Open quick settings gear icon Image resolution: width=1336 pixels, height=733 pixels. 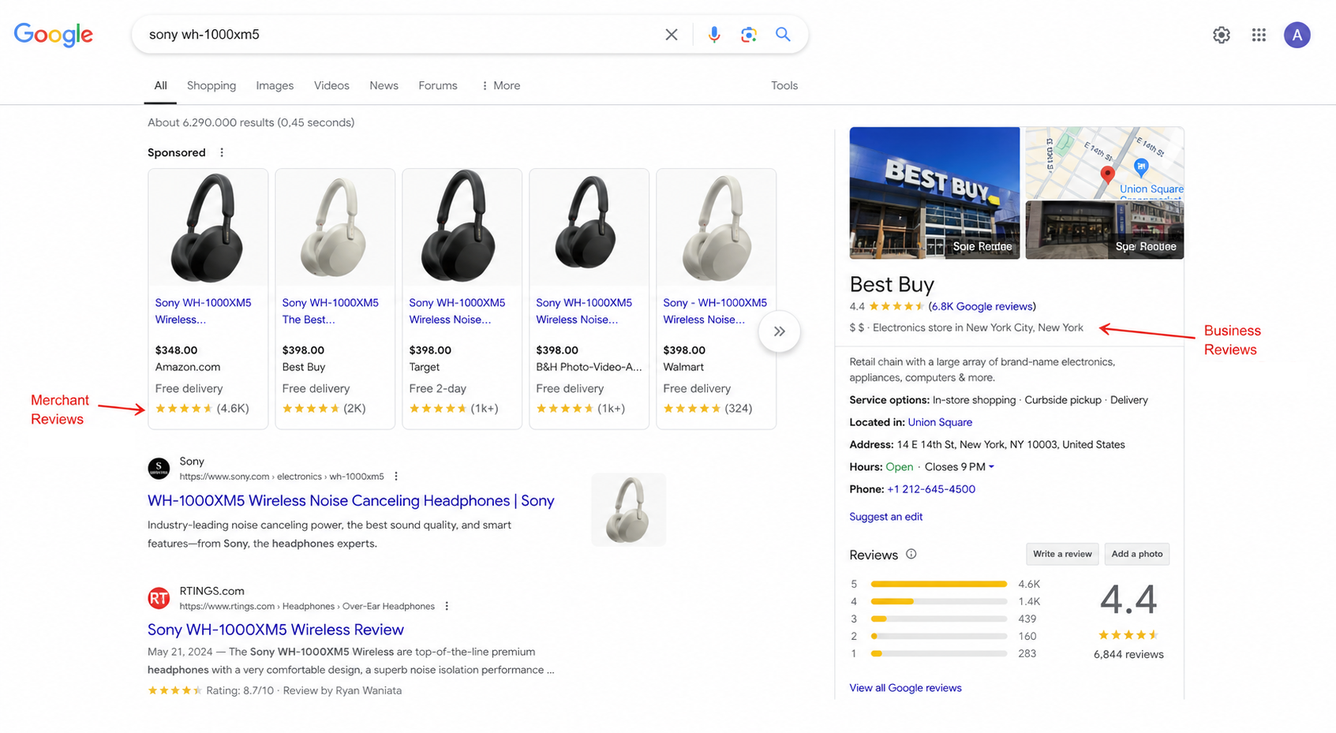[1221, 35]
